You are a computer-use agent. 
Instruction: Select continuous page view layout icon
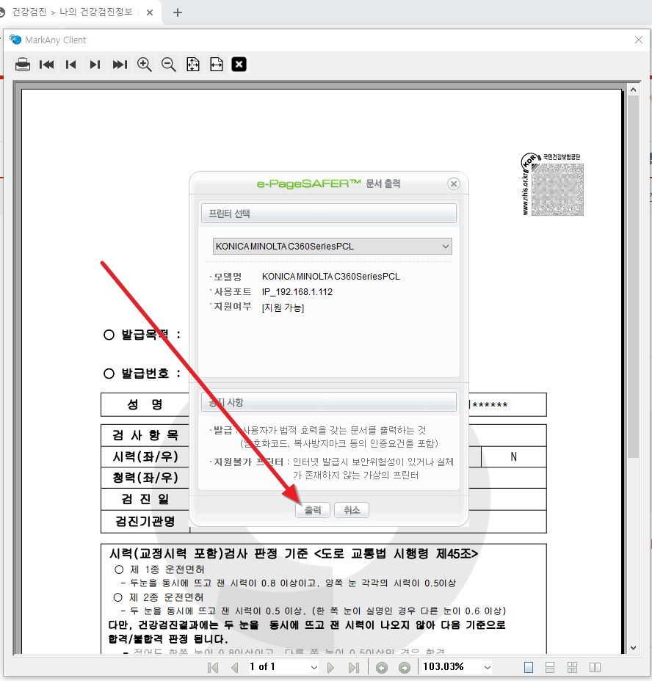pyautogui.click(x=550, y=668)
